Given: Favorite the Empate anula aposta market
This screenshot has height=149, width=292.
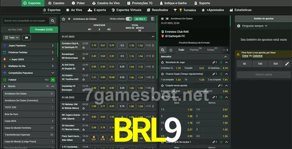Looking at the screenshot, I should click(162, 86).
